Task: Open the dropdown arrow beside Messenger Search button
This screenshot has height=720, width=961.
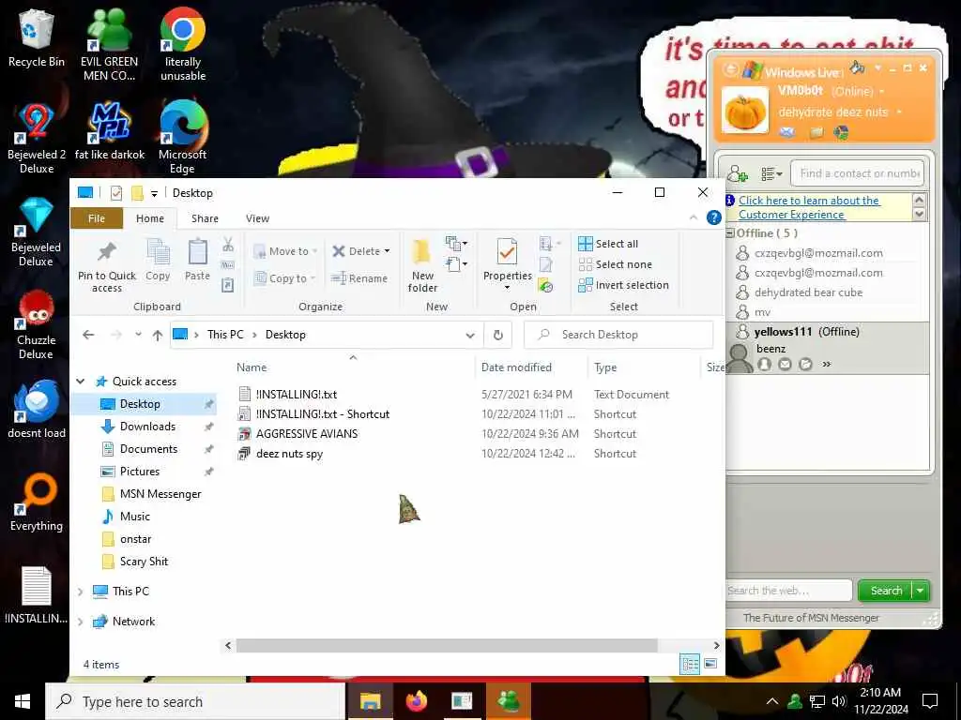Action: (x=921, y=591)
